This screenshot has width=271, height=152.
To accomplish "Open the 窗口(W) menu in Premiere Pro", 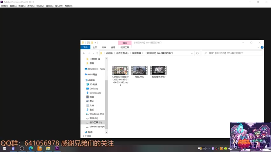I will point(59,6).
